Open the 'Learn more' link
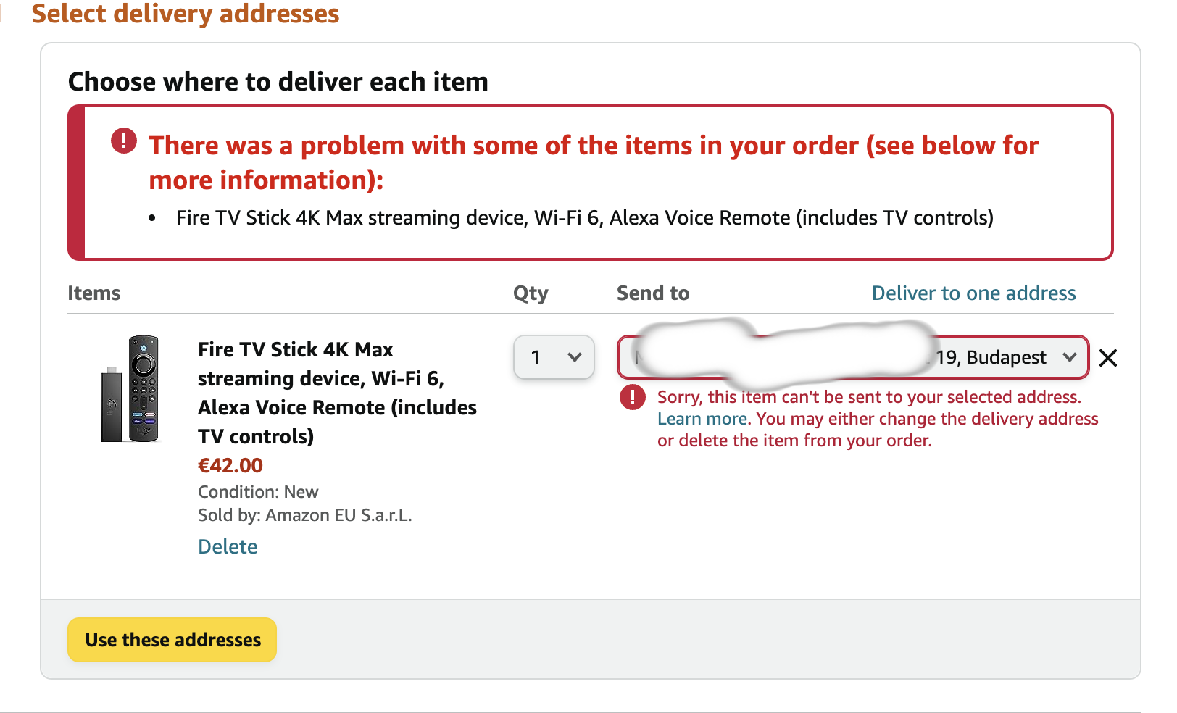1177x713 pixels. (x=702, y=419)
